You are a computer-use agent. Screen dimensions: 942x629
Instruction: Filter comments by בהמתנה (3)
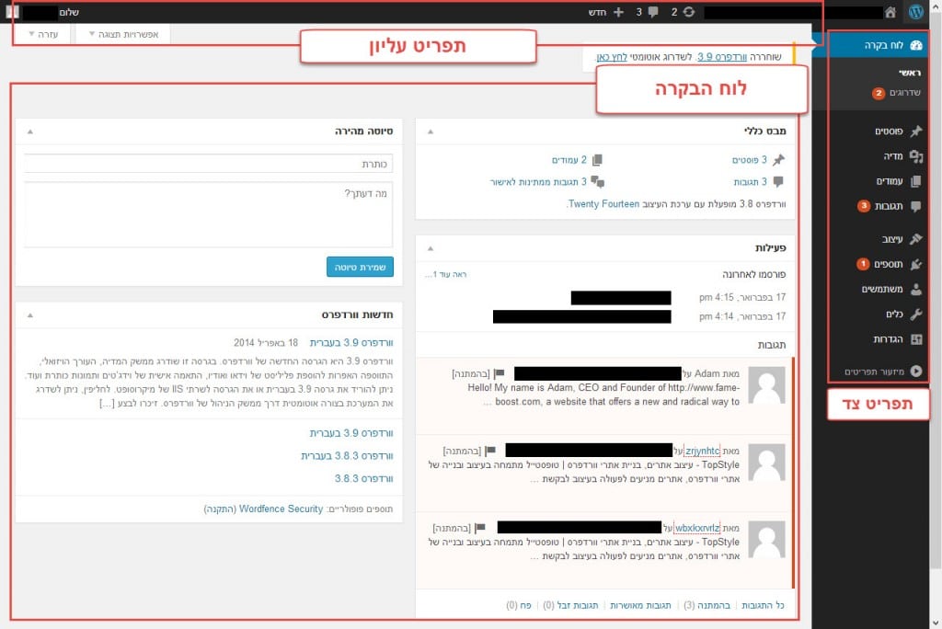point(707,605)
